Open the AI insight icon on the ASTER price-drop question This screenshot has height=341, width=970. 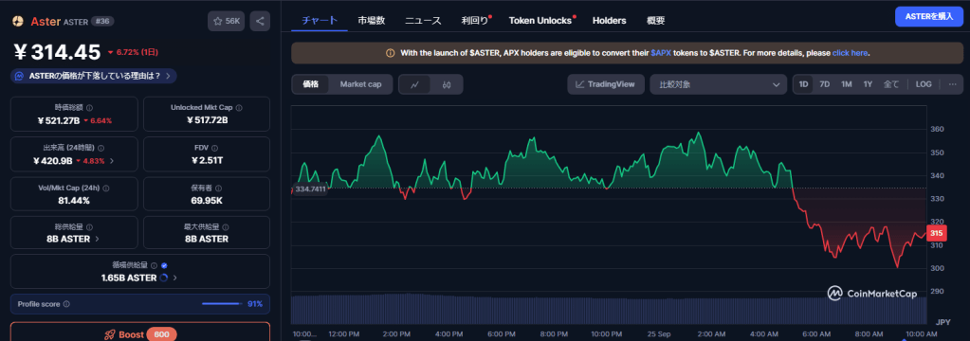click(19, 76)
